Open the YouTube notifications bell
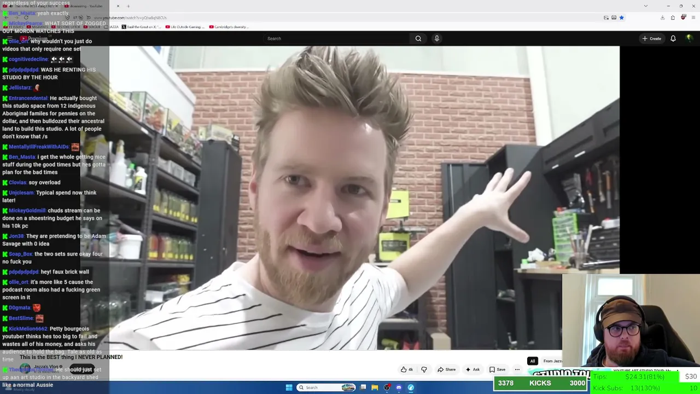 pos(673,38)
